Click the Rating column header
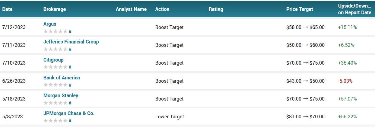 pos(216,9)
